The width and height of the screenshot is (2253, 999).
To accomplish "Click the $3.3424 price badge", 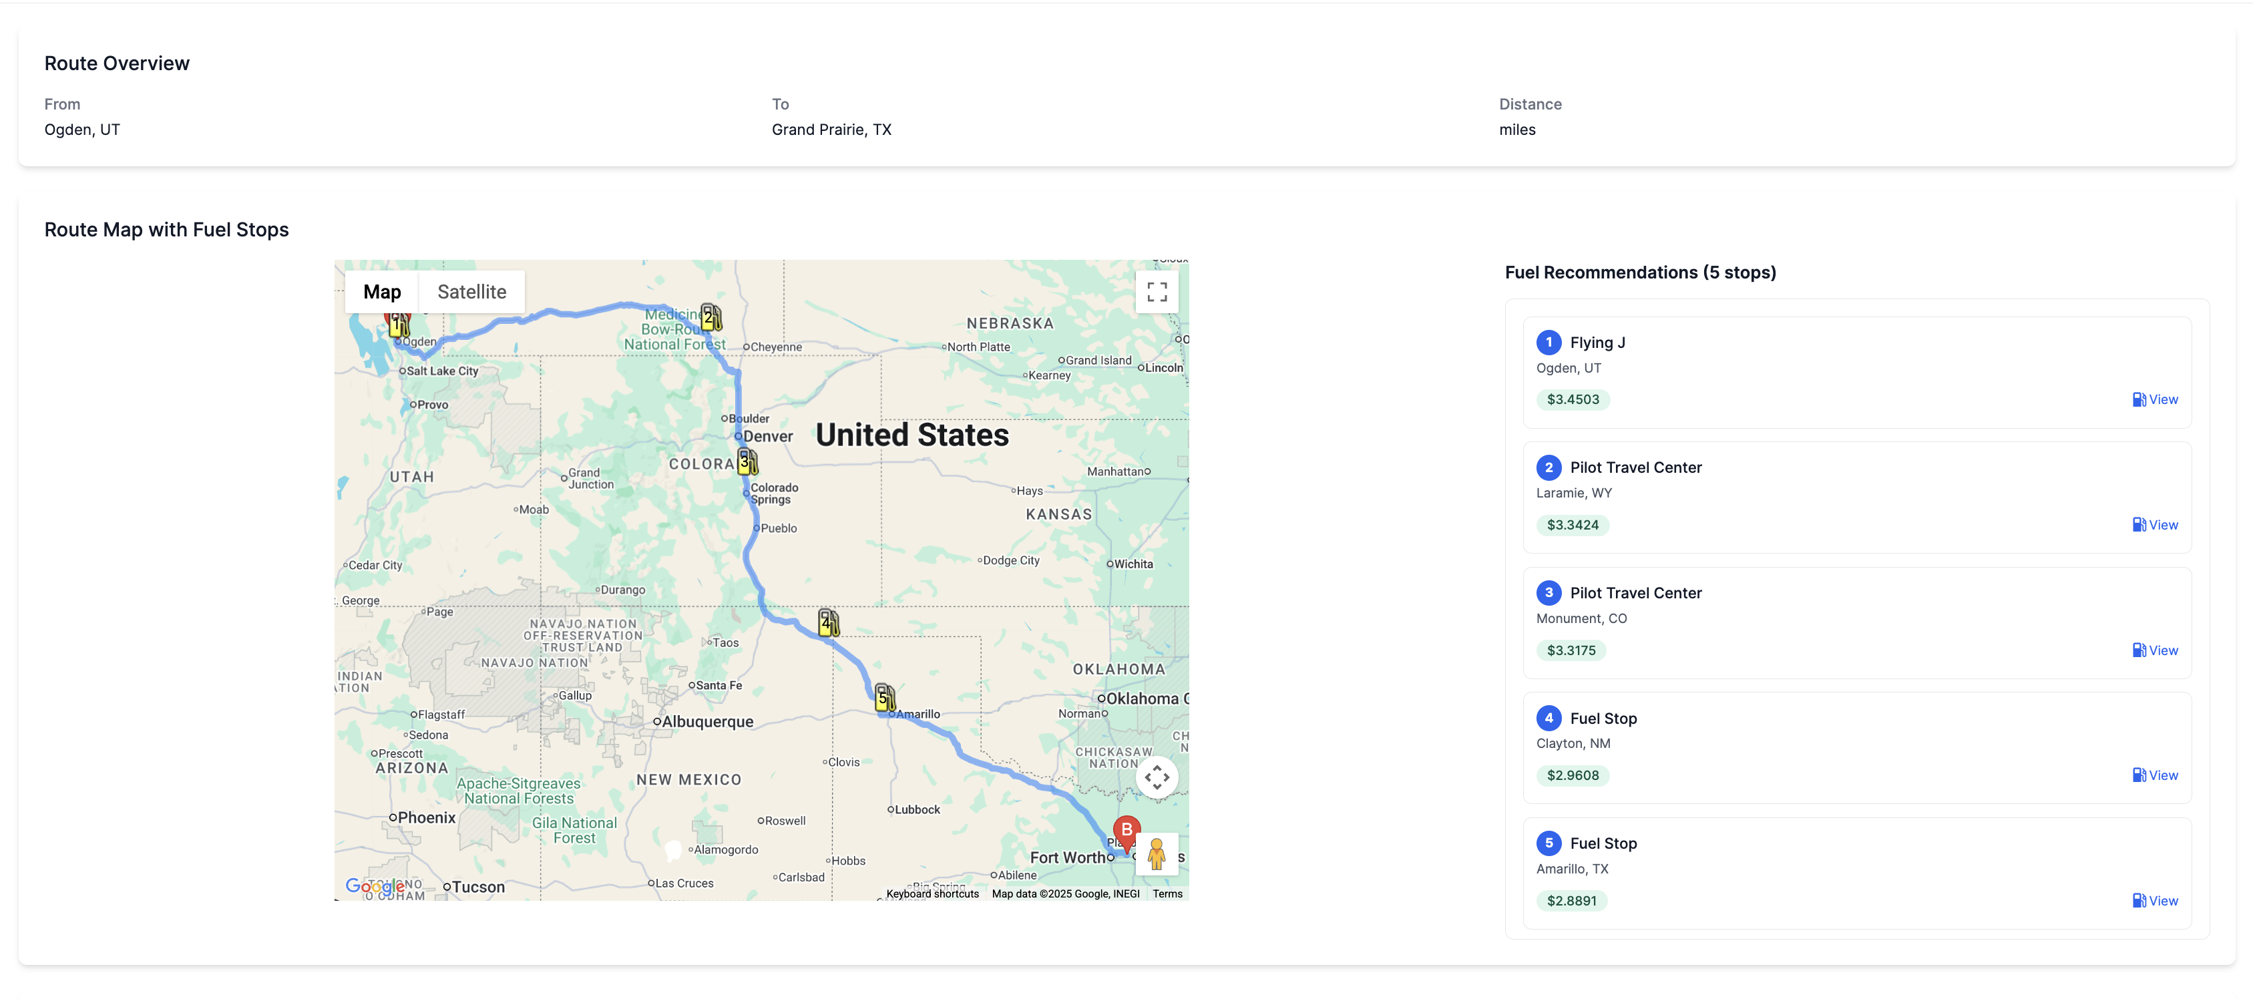I will click(1573, 525).
